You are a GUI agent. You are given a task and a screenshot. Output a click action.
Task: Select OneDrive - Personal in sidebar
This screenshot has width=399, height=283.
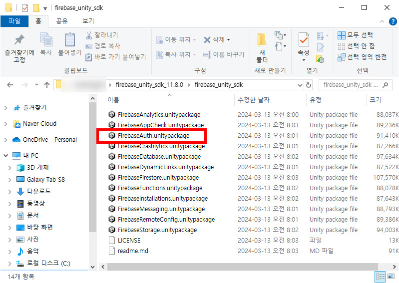[x=44, y=140]
